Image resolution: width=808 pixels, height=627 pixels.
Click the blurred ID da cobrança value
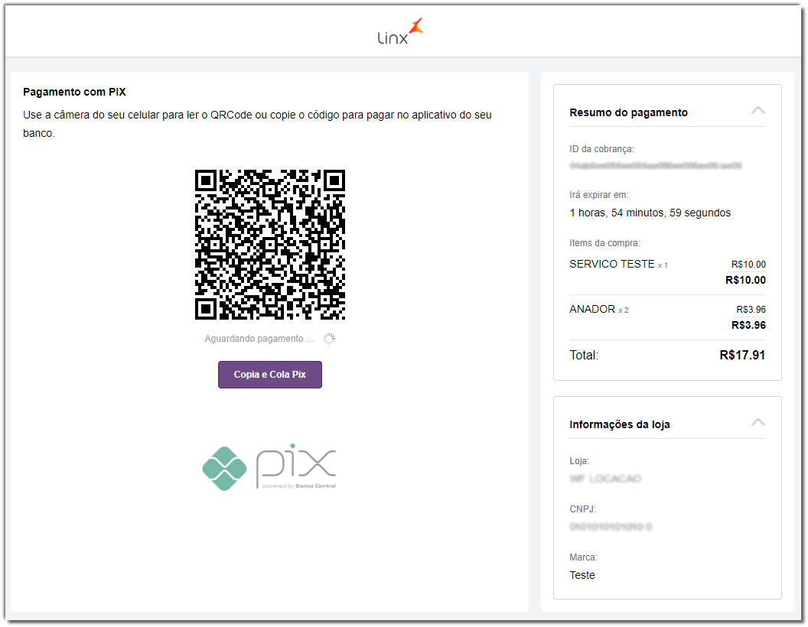(656, 166)
